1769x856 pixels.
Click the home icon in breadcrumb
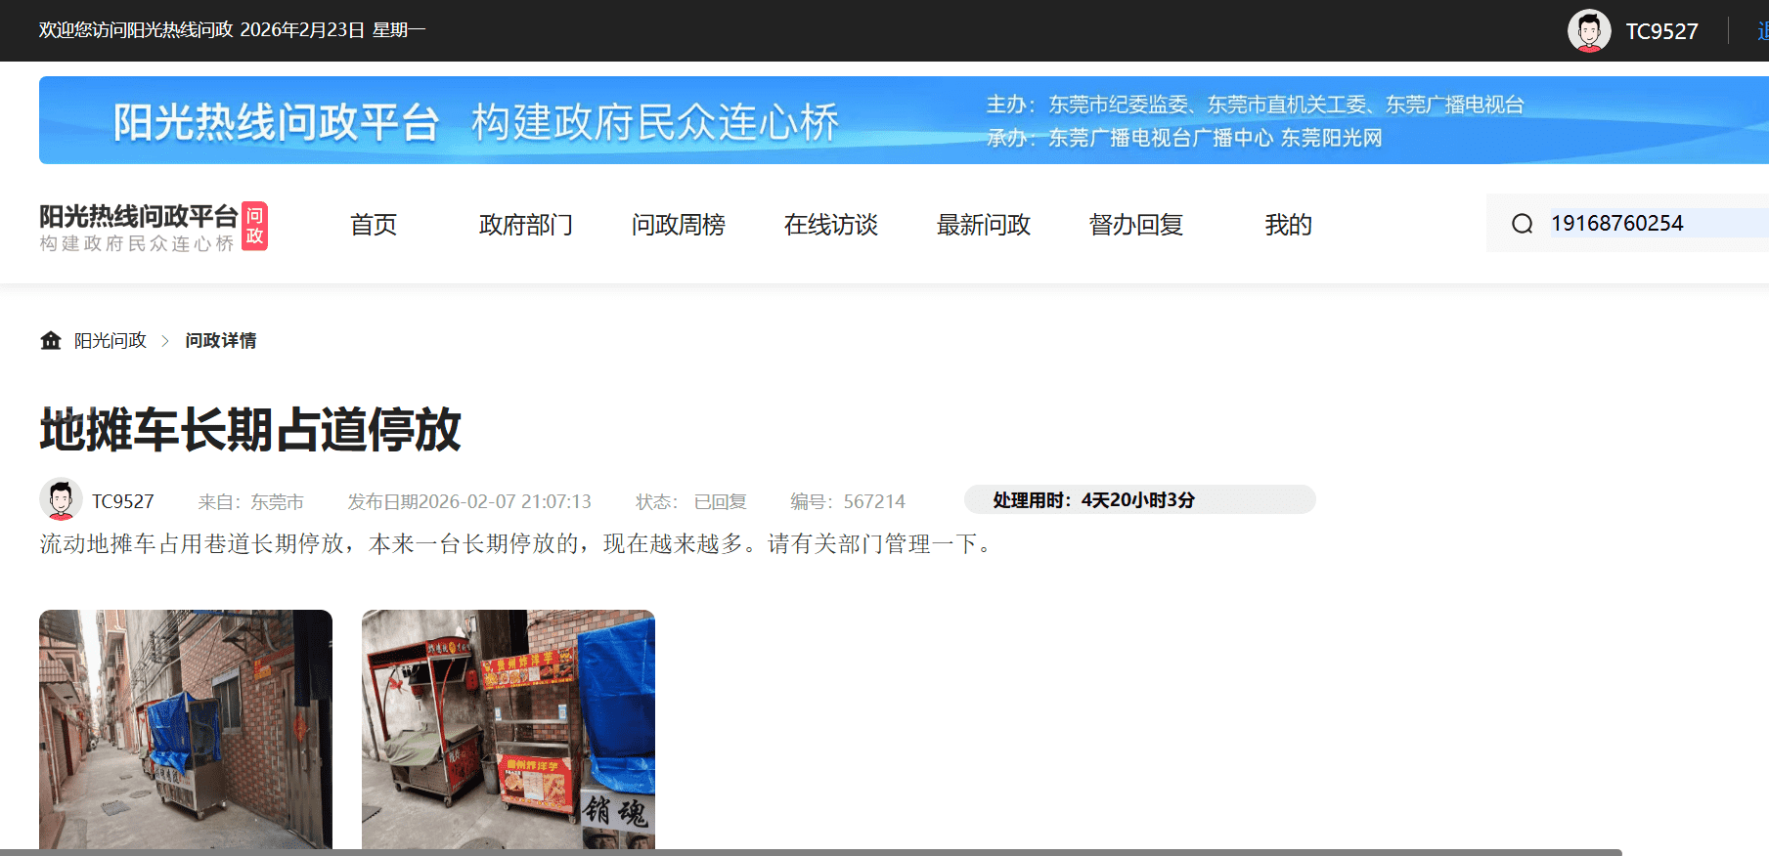pos(51,340)
